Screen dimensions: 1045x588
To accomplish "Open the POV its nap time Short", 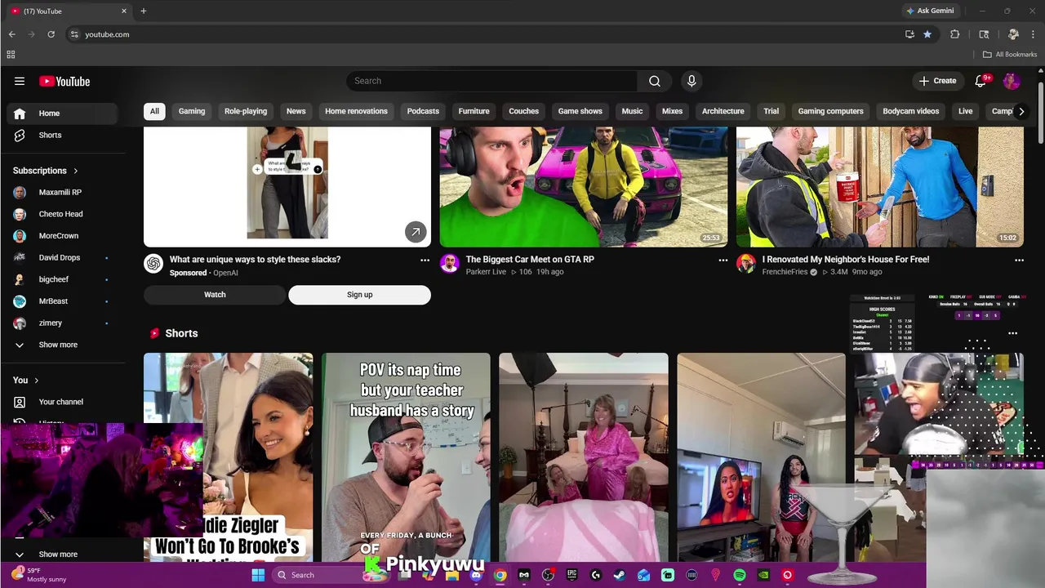I will 406,457.
